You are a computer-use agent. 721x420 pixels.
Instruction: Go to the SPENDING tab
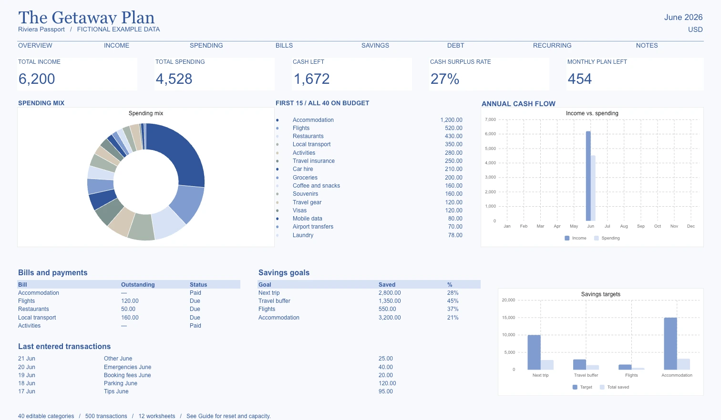[x=206, y=46]
